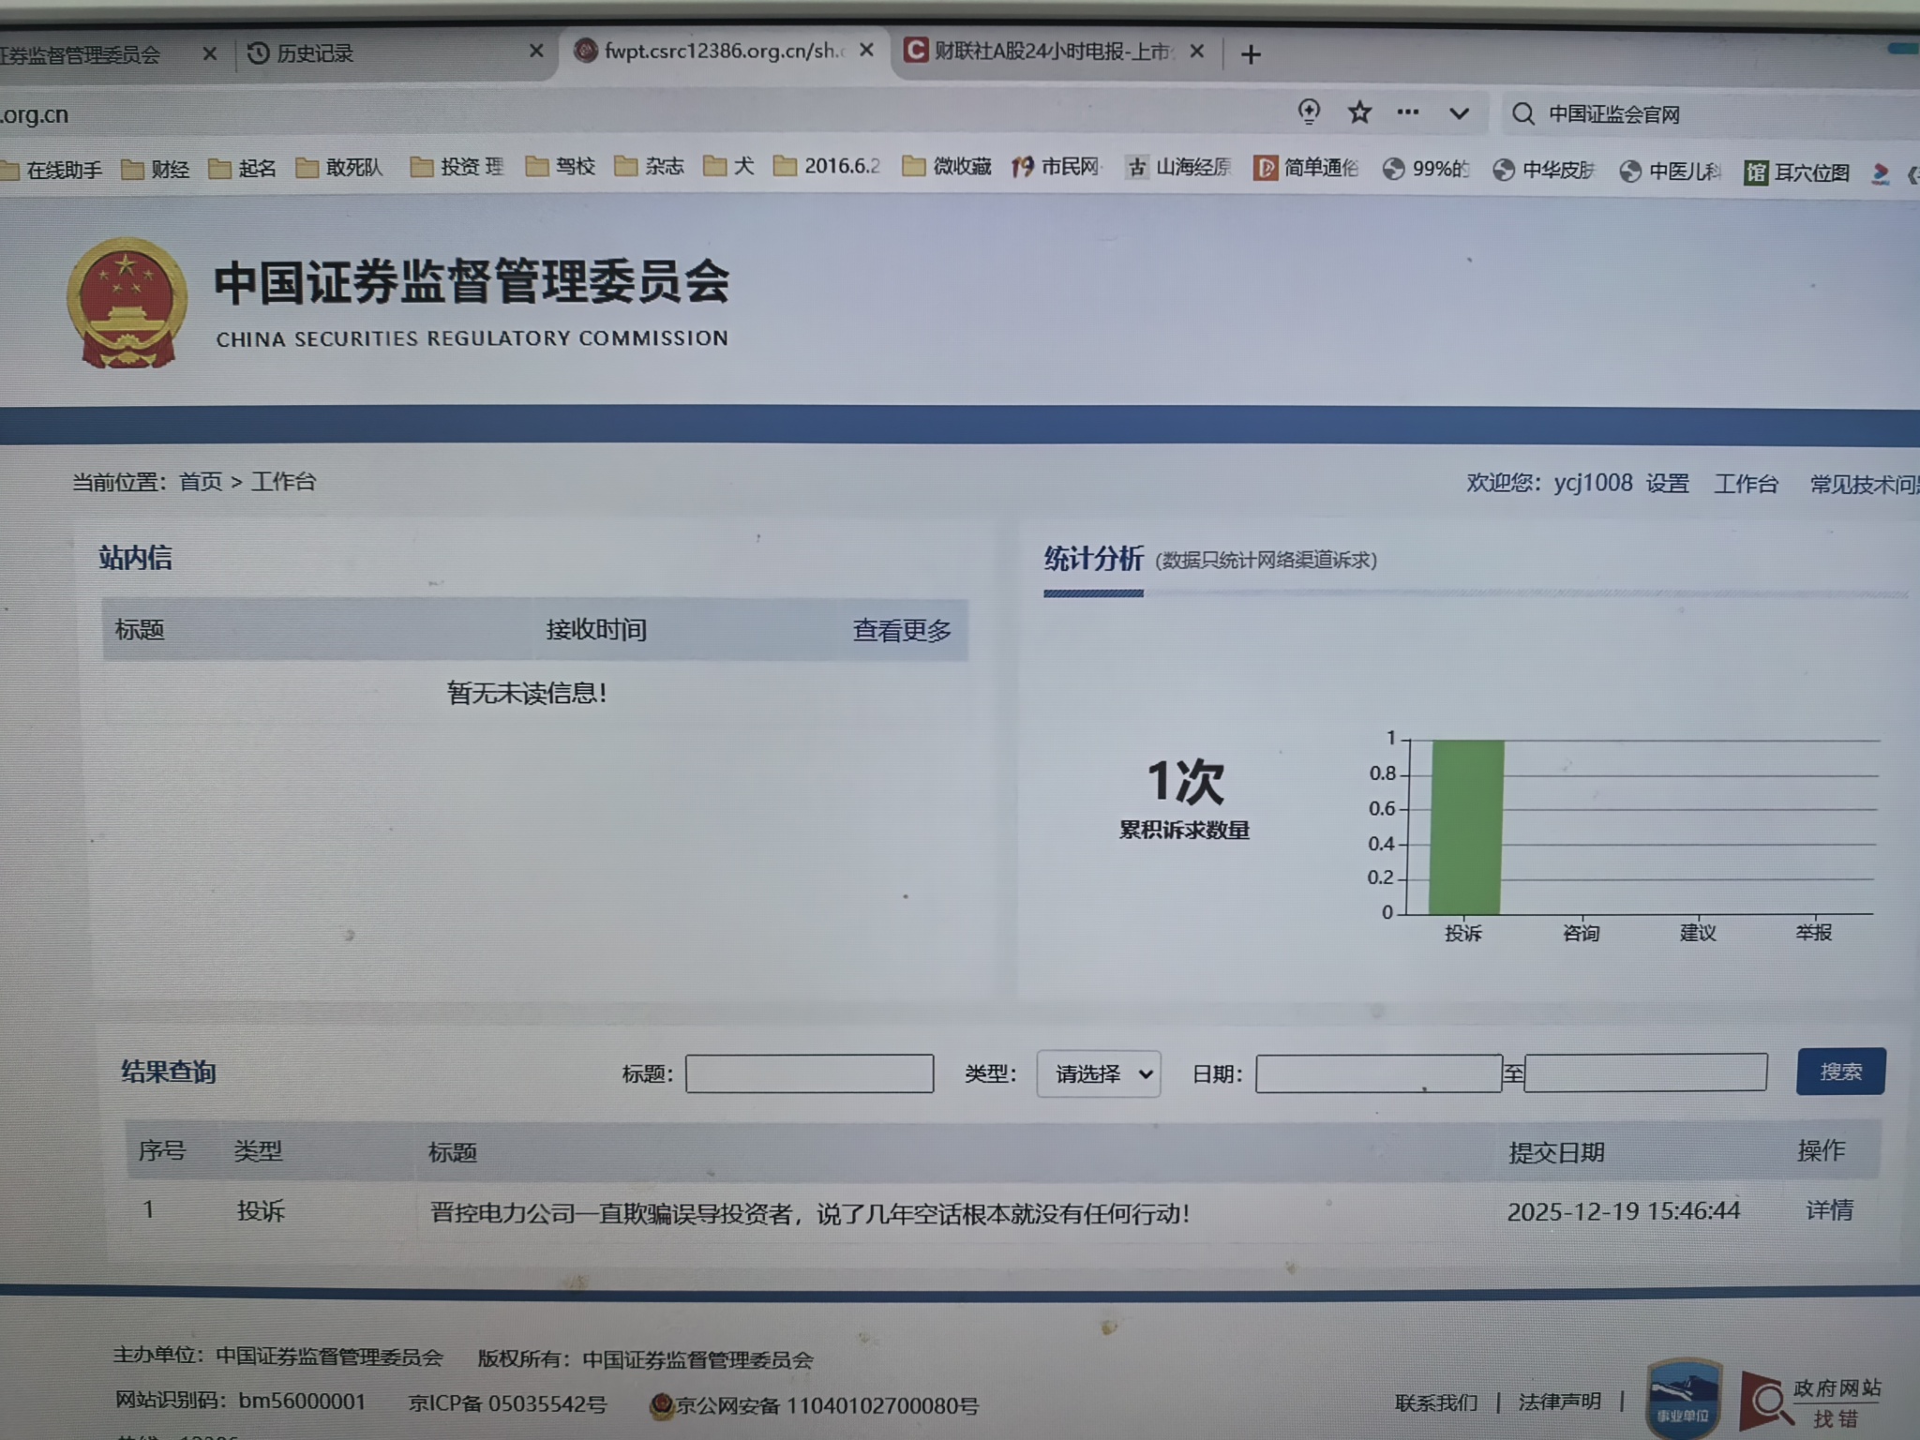Viewport: 1920px width, 1440px height.
Task: Click the 查看更多 link in 站内信
Action: 901,630
